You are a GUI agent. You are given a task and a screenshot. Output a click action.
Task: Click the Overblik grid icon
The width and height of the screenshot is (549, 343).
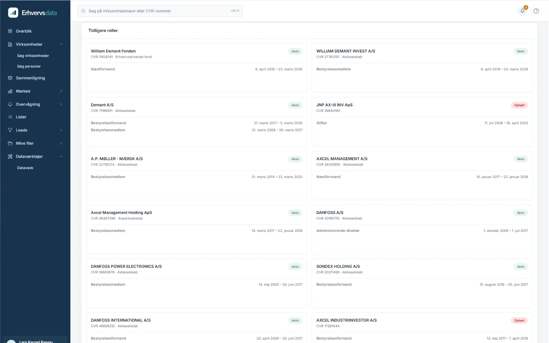(10, 31)
